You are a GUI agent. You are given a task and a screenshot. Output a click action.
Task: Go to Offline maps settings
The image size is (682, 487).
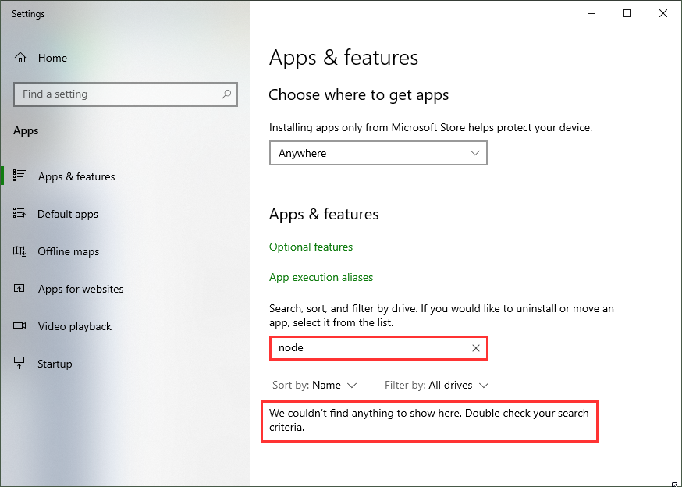pyautogui.click(x=69, y=251)
